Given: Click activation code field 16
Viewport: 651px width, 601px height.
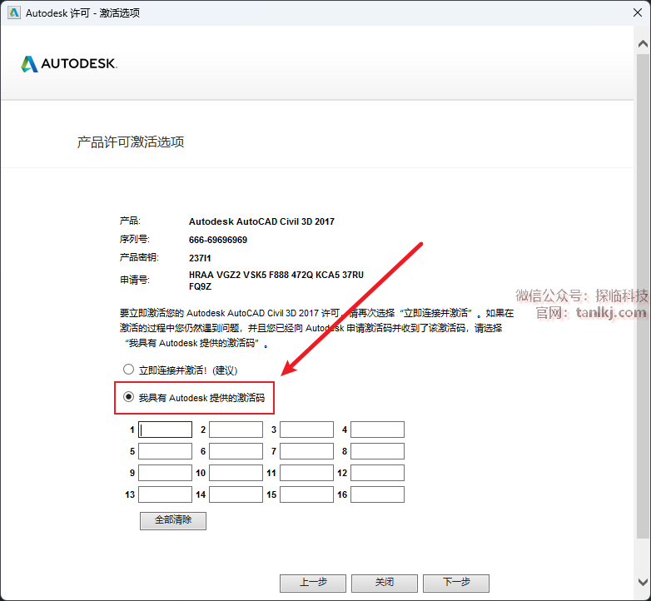Looking at the screenshot, I should point(377,494).
